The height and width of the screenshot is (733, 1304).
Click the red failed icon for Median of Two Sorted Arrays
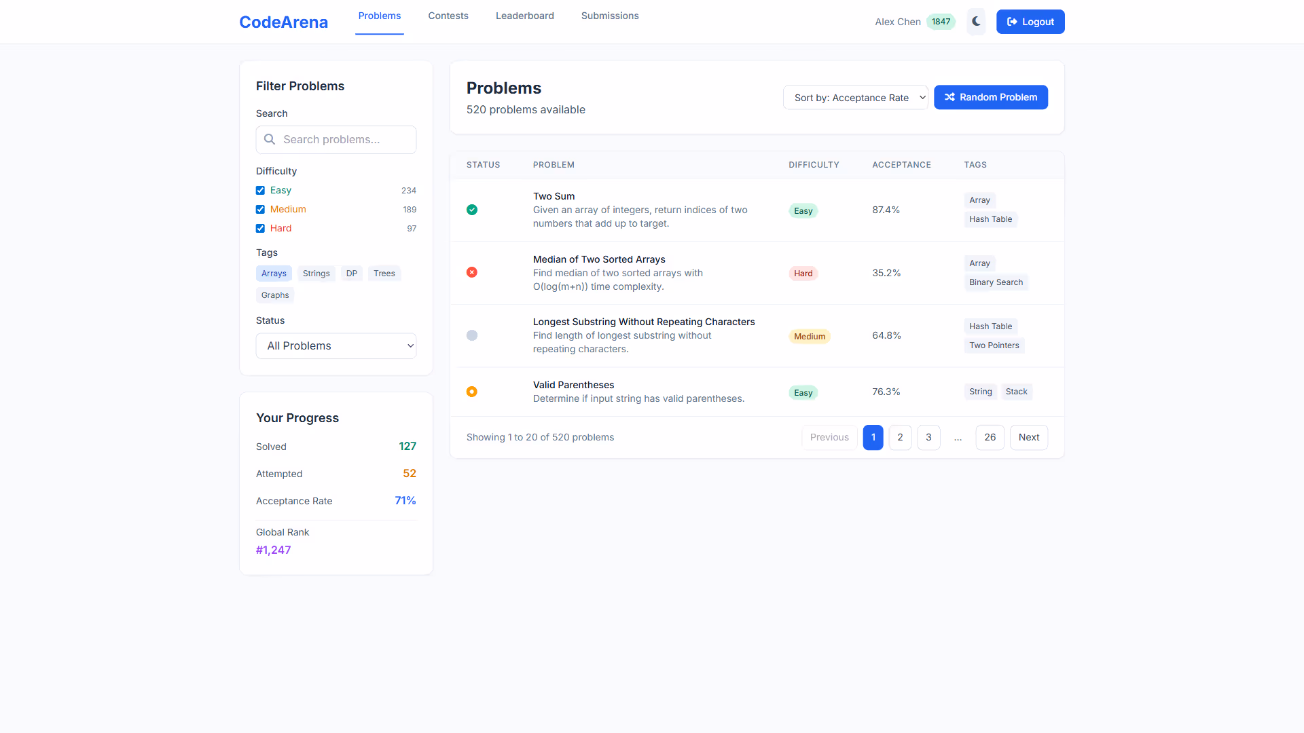pos(472,272)
